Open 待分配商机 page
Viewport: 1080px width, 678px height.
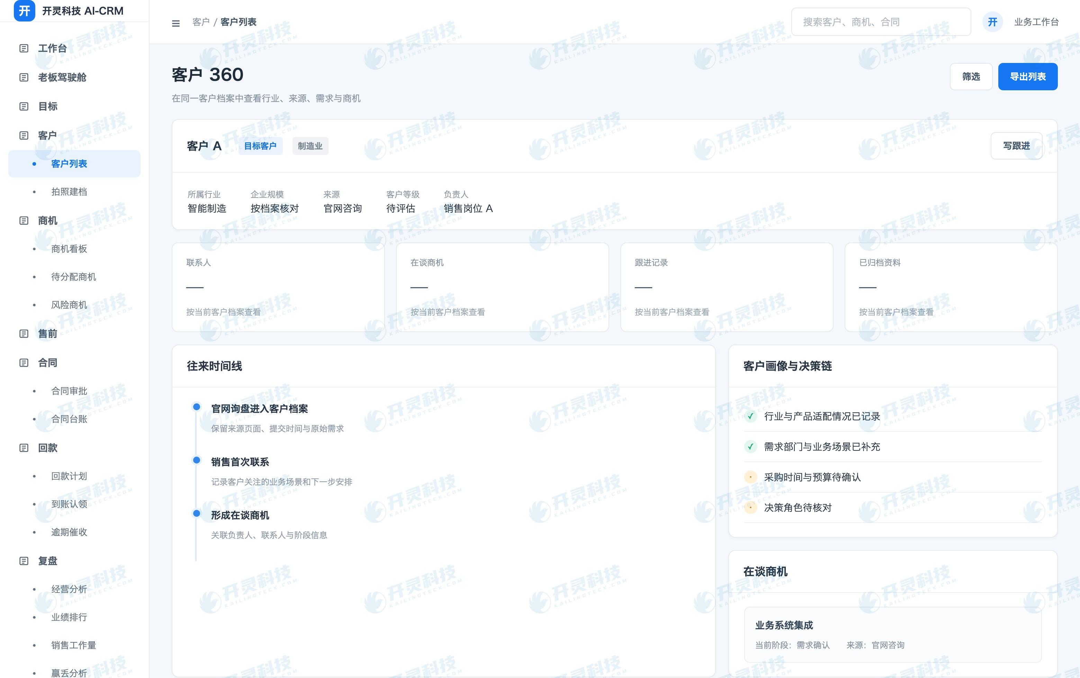tap(74, 277)
